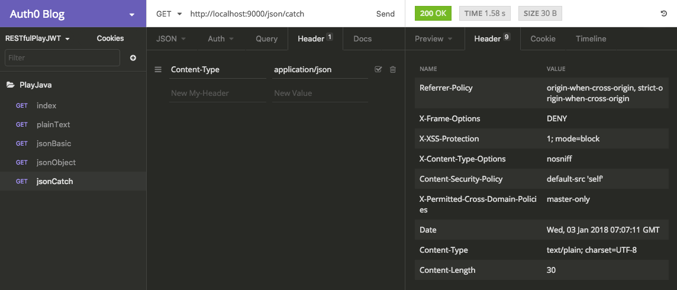677x290 pixels.
Task: Delete the Content-Type header with trash icon
Action: 392,70
